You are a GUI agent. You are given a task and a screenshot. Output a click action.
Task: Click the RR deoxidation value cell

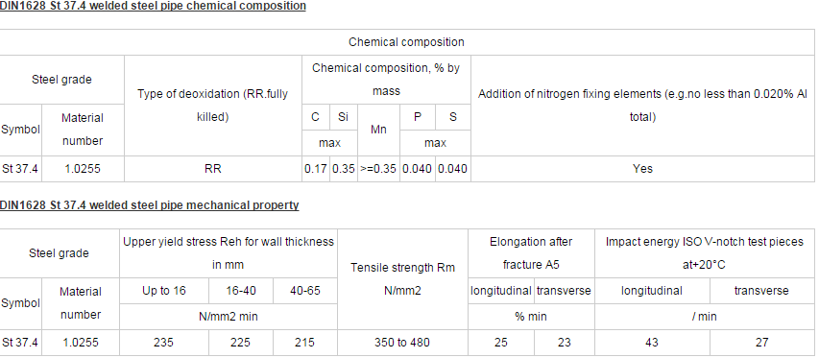coord(213,169)
